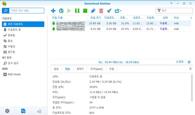Click the search magnifier button

[x=6, y=11]
